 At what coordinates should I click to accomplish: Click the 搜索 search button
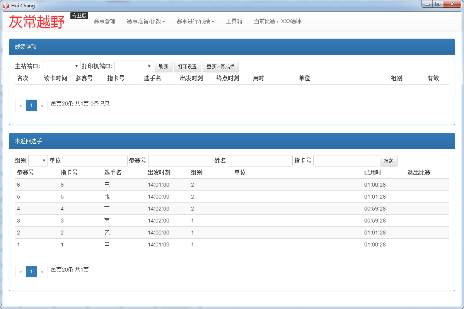388,161
